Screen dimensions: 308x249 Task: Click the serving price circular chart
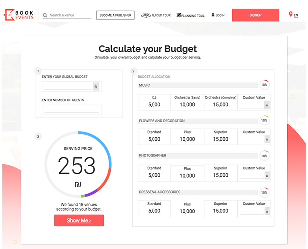coord(78,164)
